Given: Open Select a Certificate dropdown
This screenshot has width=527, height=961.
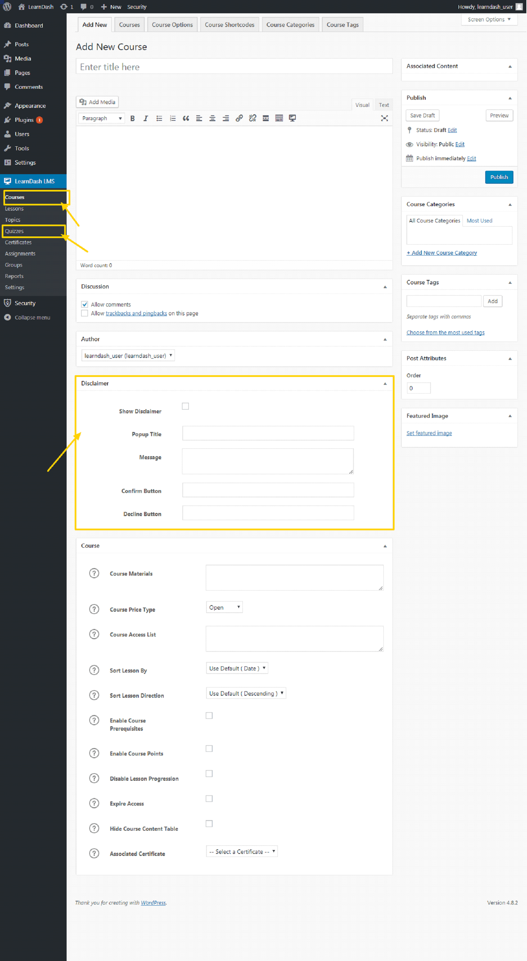Looking at the screenshot, I should tap(242, 851).
